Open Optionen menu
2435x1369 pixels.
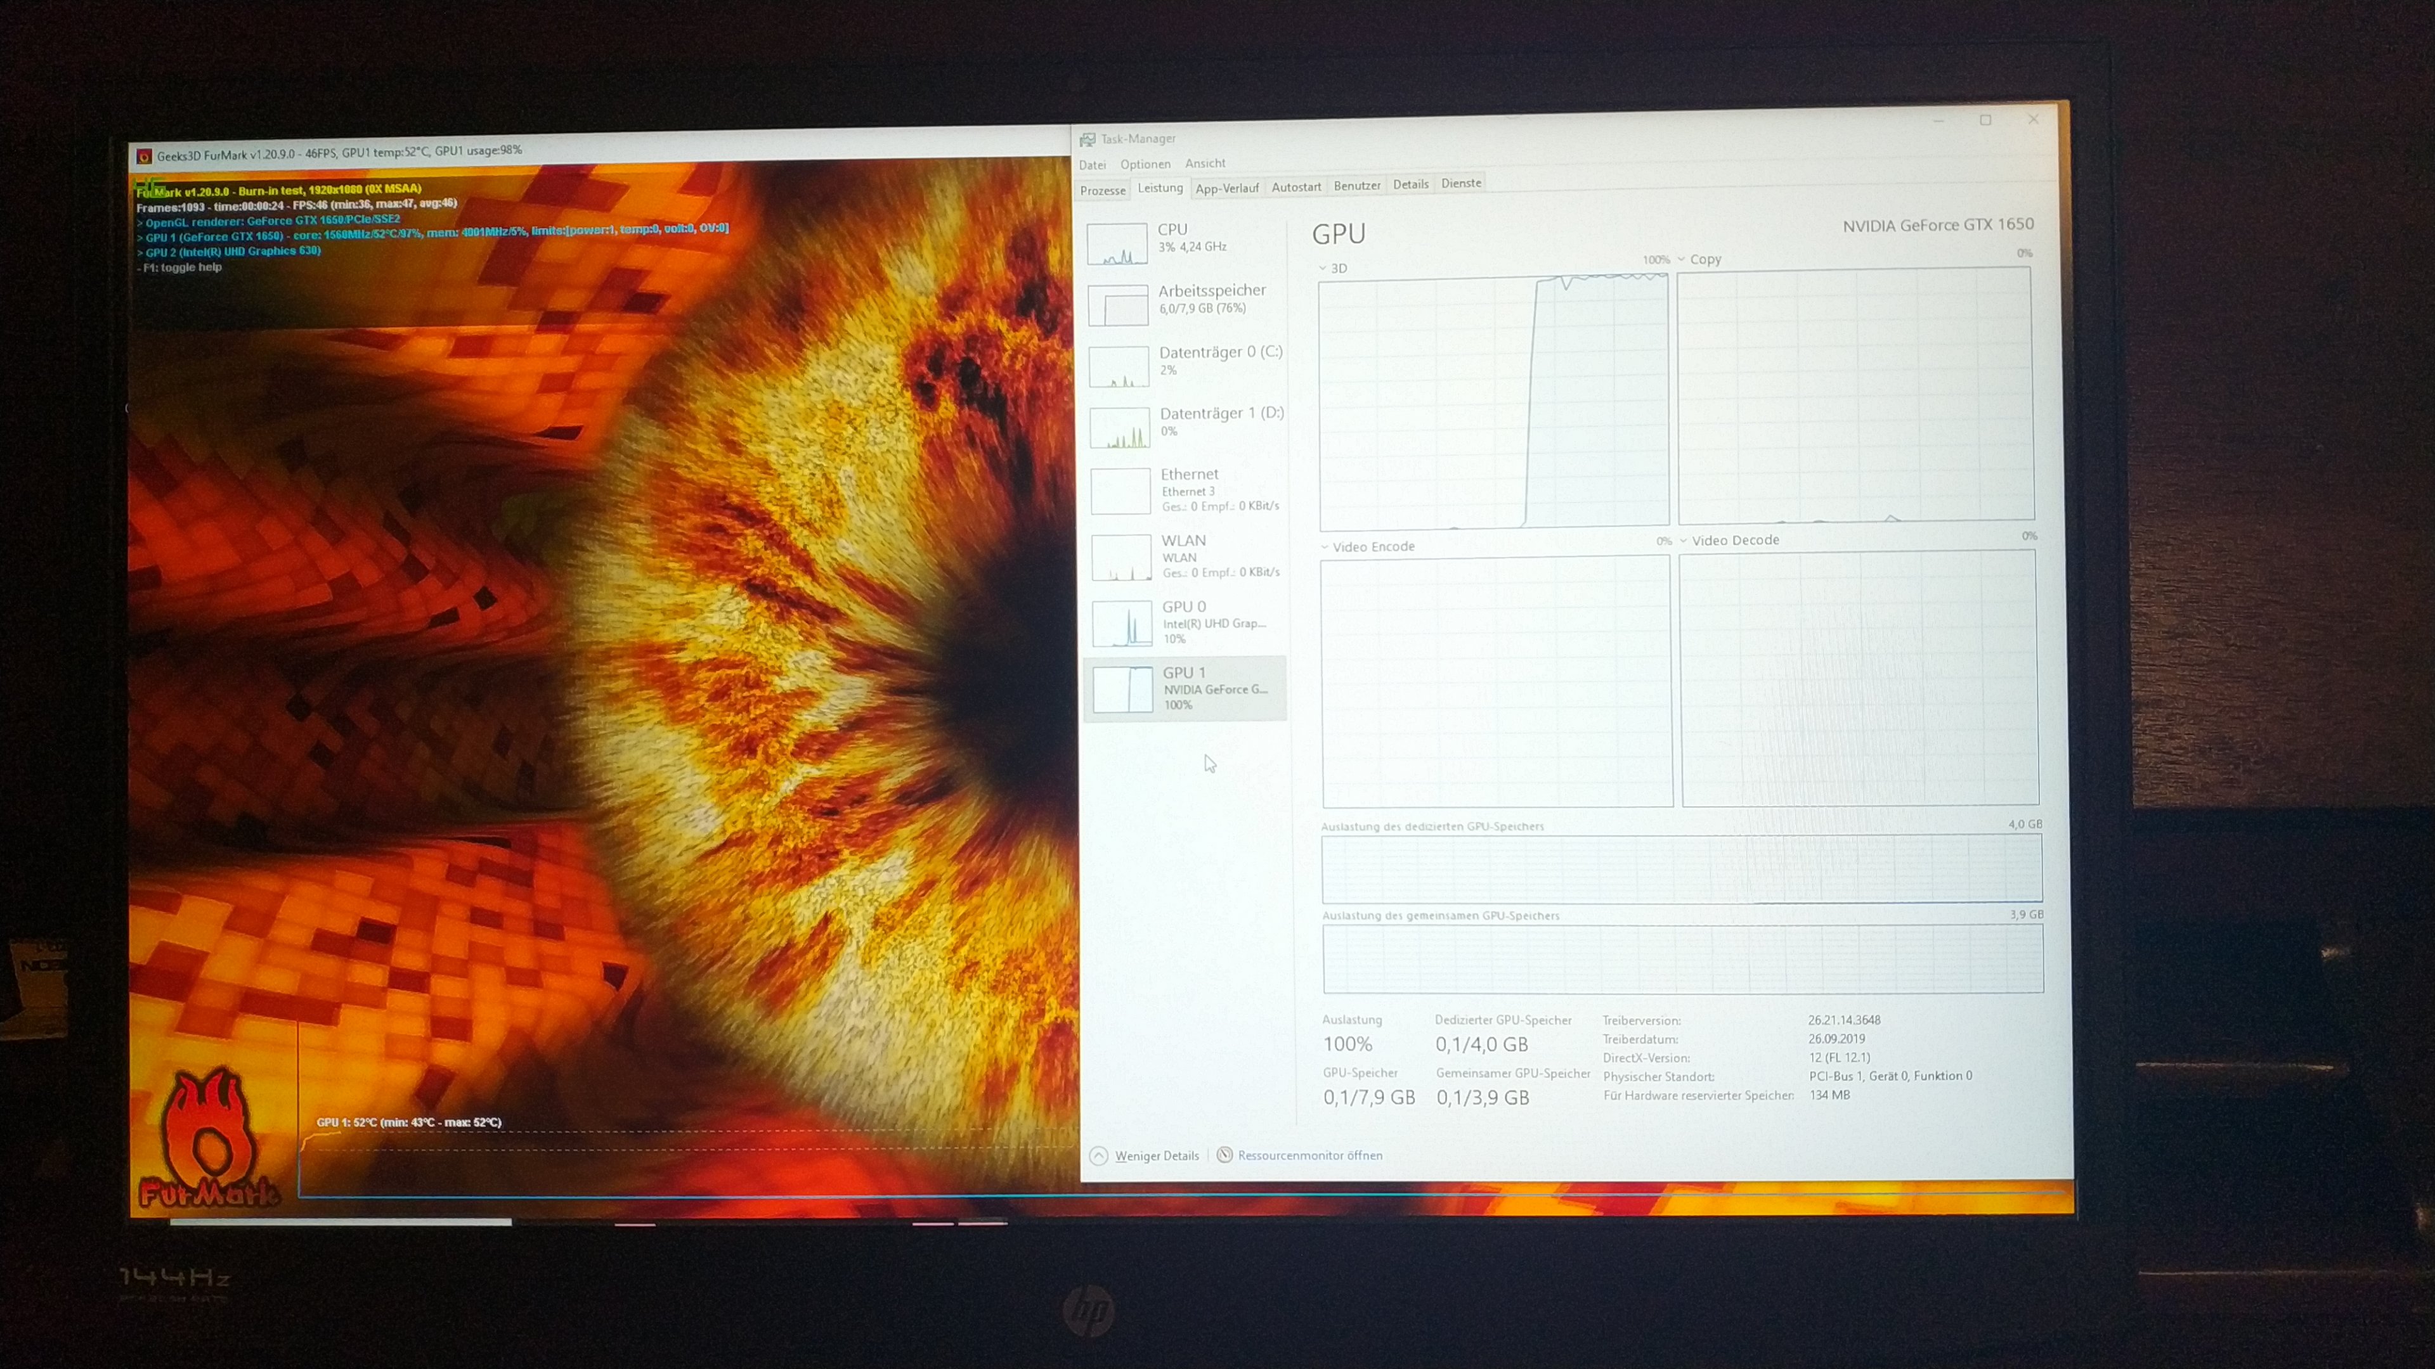click(1145, 164)
